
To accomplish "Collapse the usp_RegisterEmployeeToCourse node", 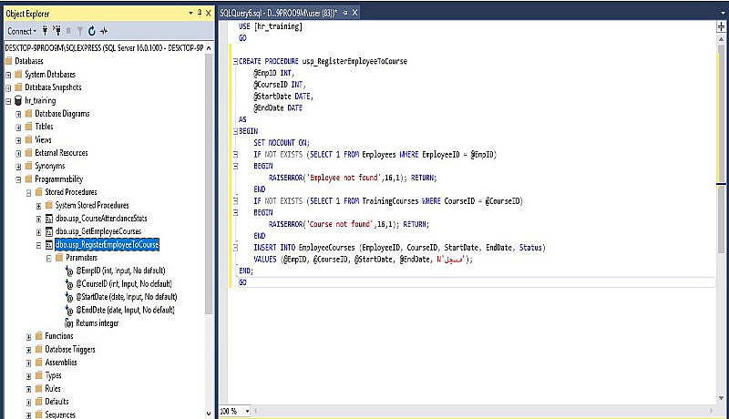I will pyautogui.click(x=39, y=245).
